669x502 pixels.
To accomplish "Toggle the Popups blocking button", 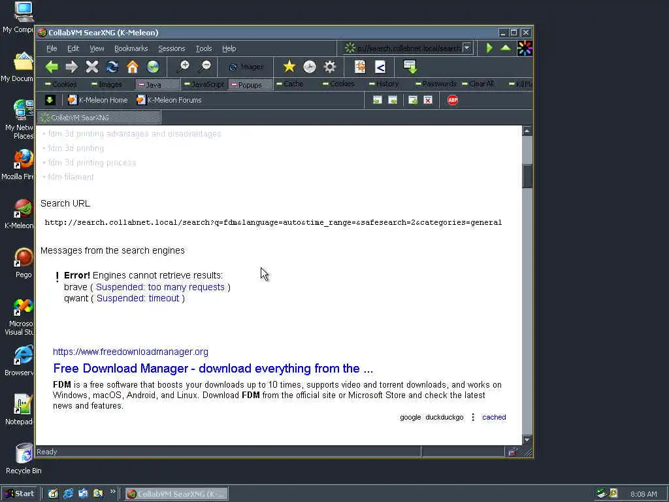I will [x=250, y=84].
